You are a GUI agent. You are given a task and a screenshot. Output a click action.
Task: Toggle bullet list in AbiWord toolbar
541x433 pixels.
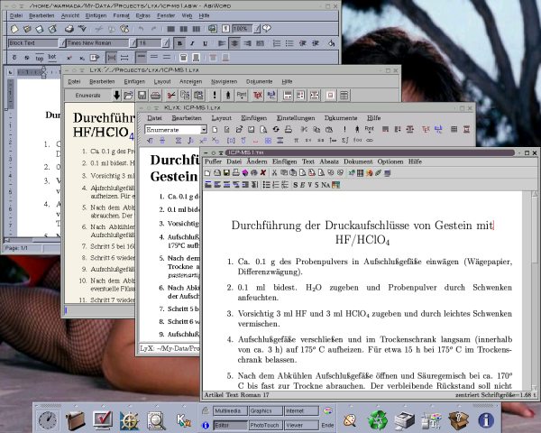(289, 43)
